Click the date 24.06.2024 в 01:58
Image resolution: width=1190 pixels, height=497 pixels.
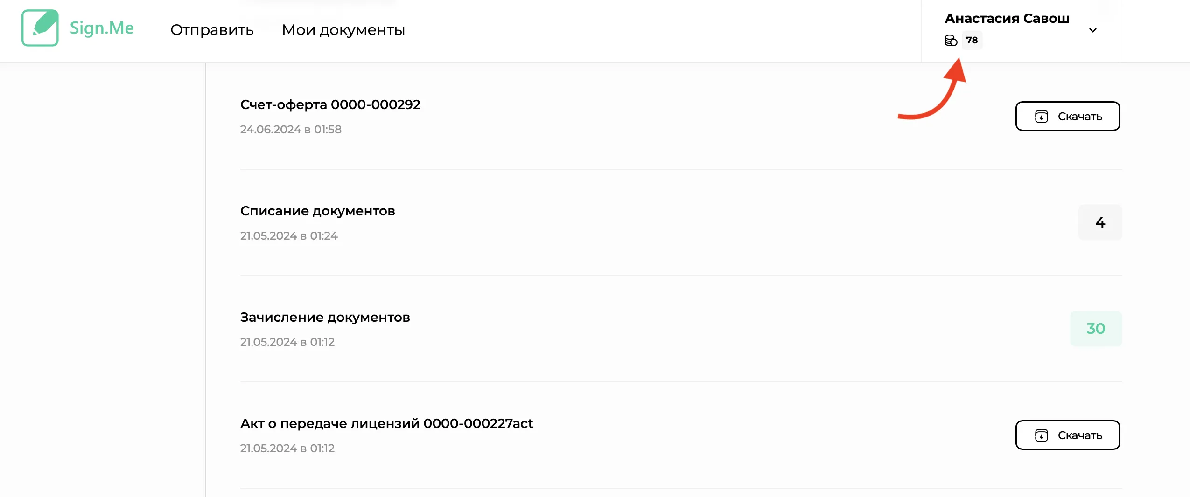click(291, 129)
